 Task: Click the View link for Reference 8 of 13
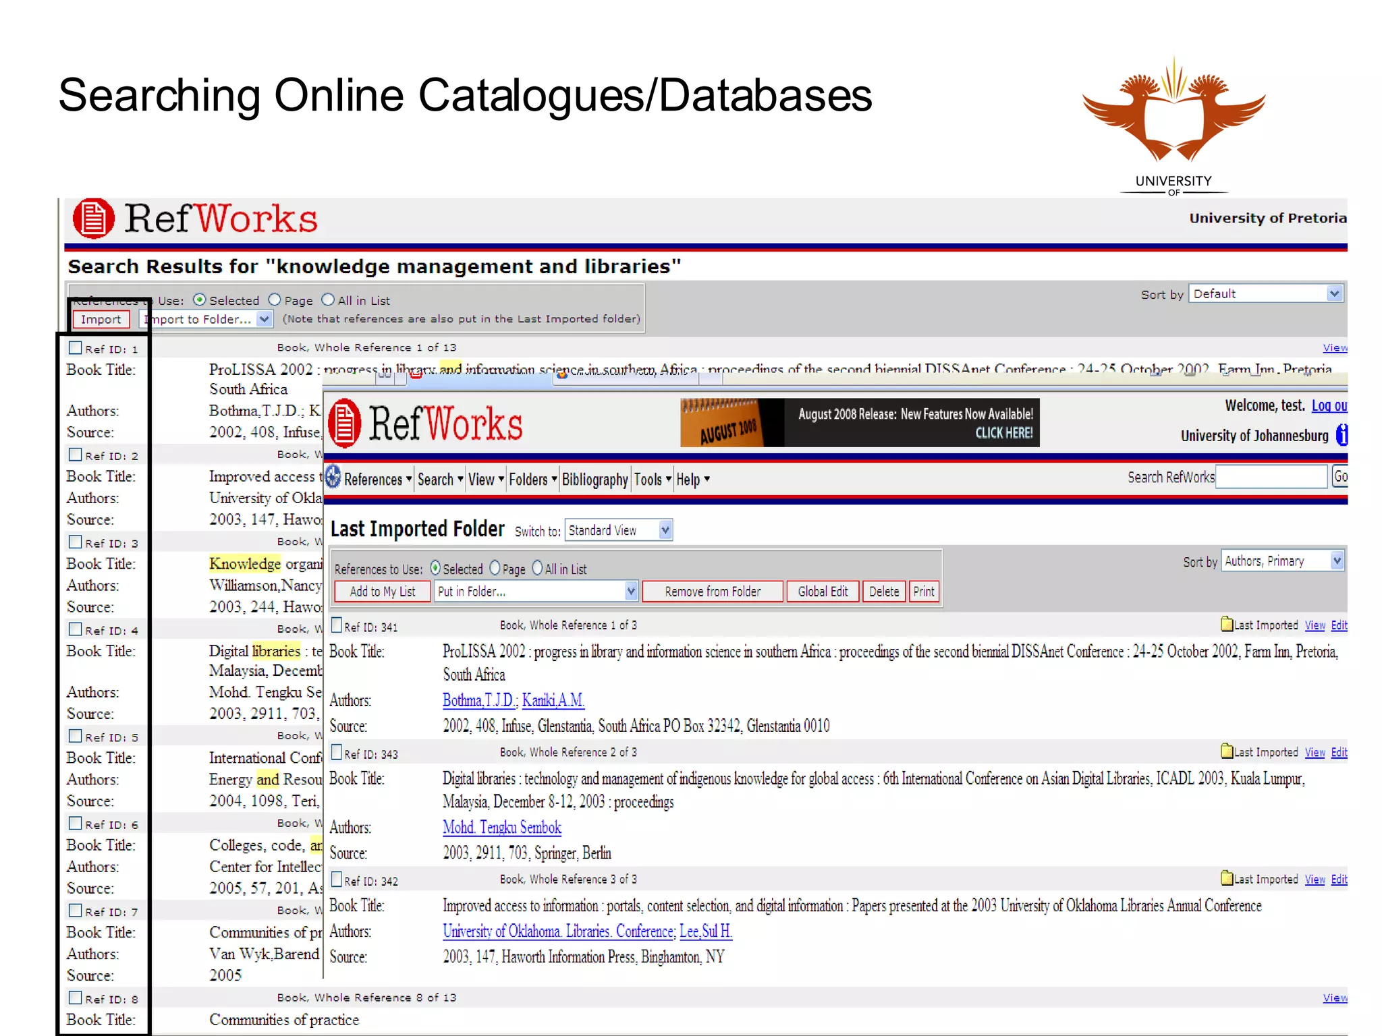point(1335,998)
